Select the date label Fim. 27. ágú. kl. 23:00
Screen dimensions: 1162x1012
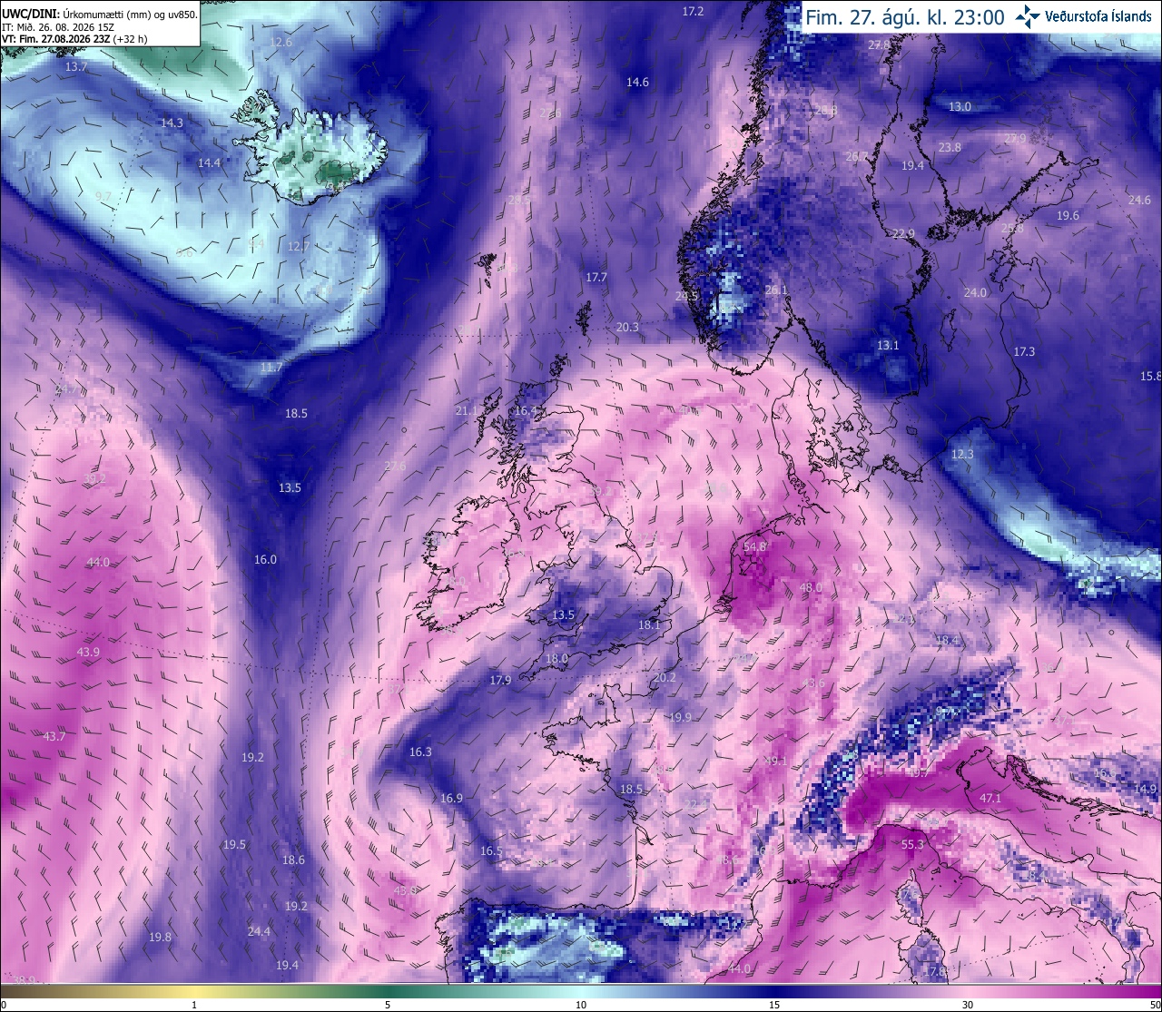[x=905, y=17]
